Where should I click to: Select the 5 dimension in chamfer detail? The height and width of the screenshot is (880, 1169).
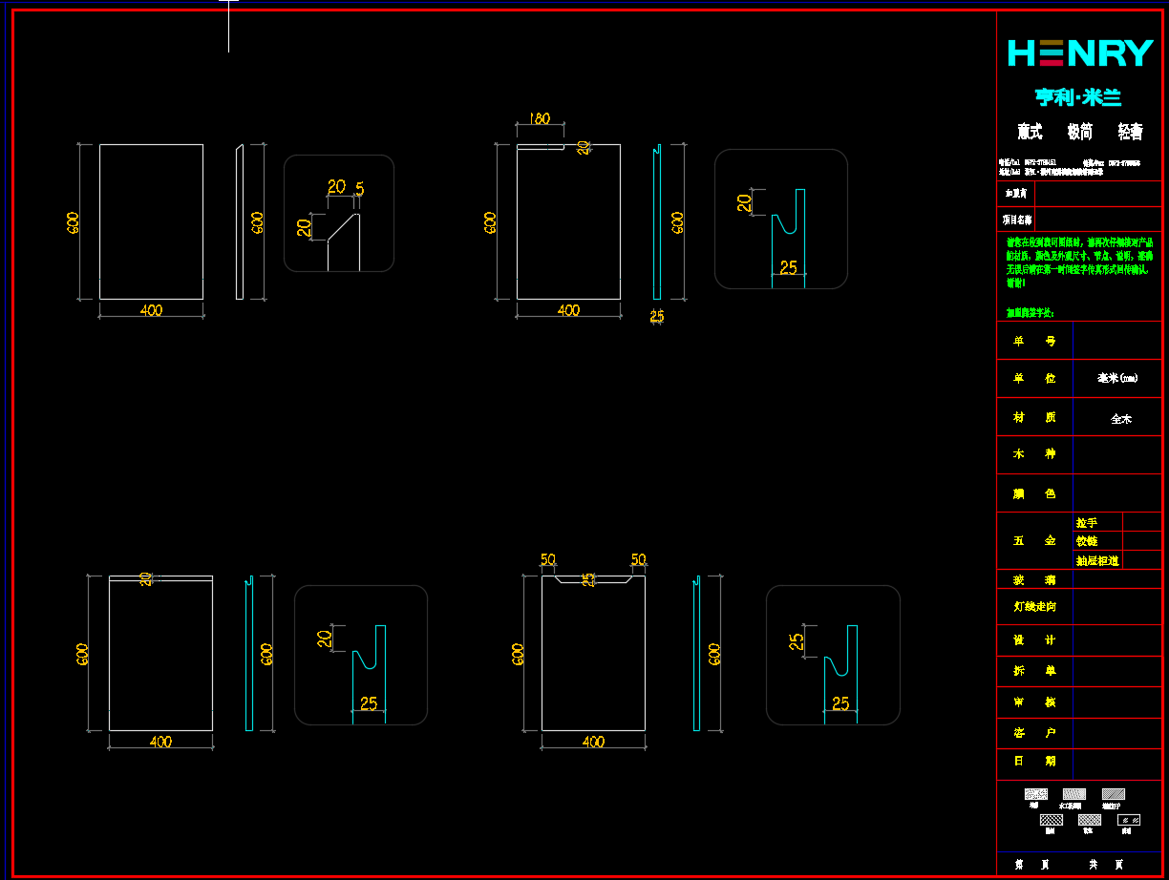coord(360,189)
